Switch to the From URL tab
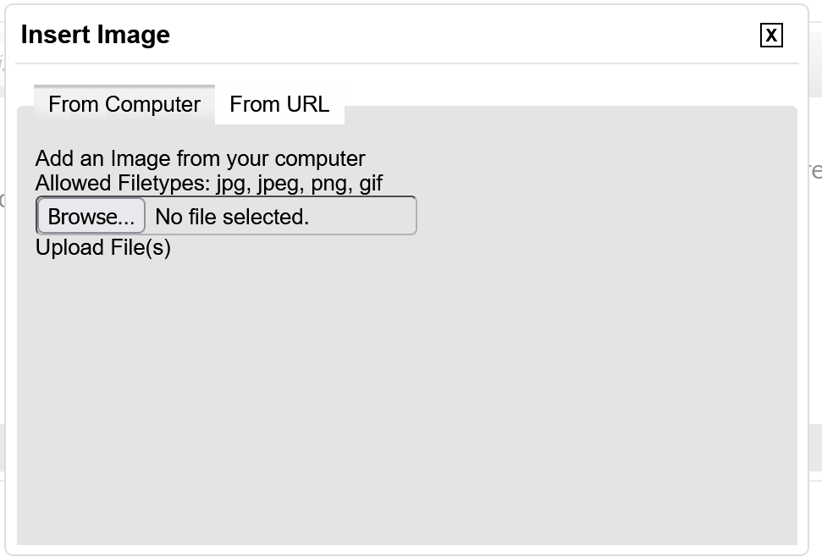 pyautogui.click(x=279, y=104)
